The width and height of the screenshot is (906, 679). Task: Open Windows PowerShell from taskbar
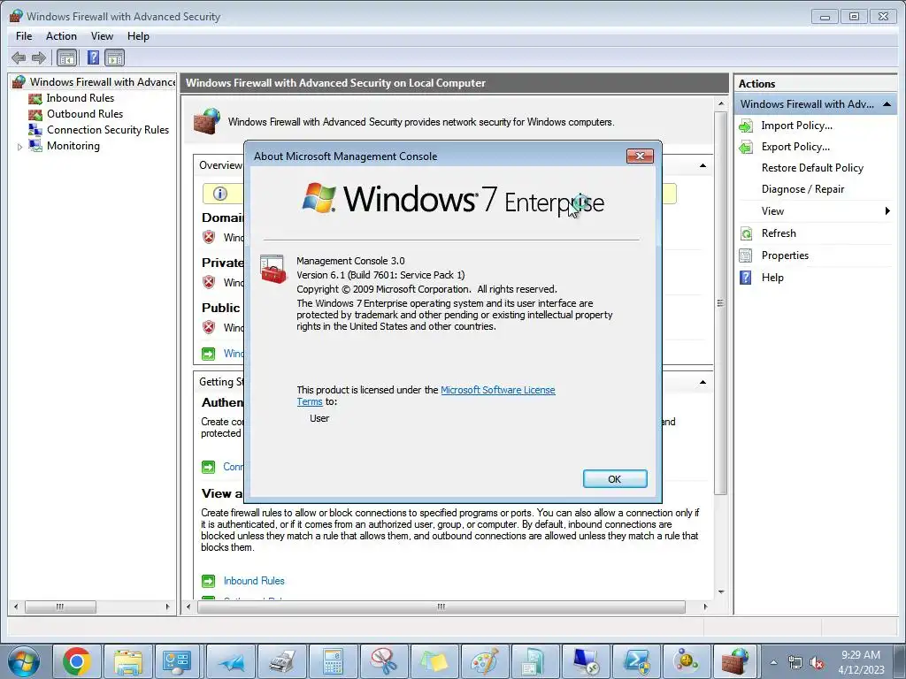(x=635, y=661)
